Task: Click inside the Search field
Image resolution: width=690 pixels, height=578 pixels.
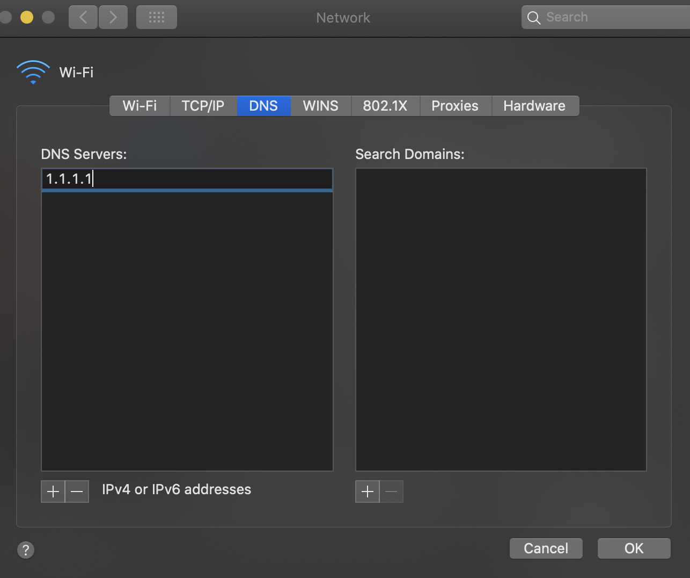Action: pyautogui.click(x=590, y=17)
